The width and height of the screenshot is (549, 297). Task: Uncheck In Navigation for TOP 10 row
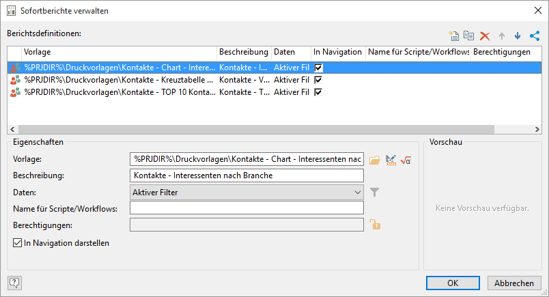pyautogui.click(x=318, y=92)
